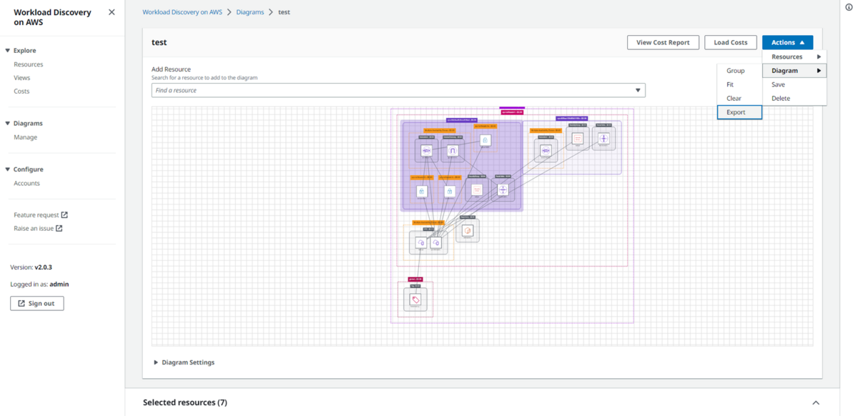Select the topmost blue lock node icon
The image size is (858, 416).
485,141
